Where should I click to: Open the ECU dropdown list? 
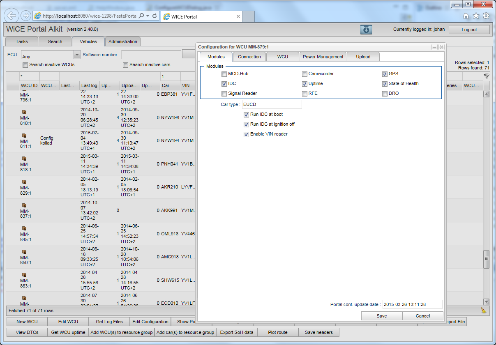point(77,55)
